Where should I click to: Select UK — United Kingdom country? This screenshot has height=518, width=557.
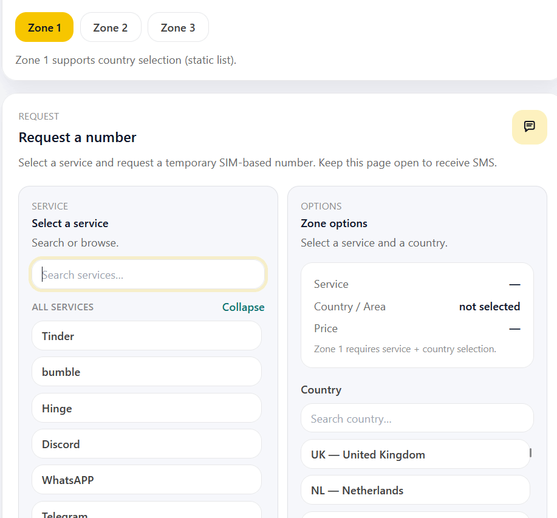pos(415,454)
